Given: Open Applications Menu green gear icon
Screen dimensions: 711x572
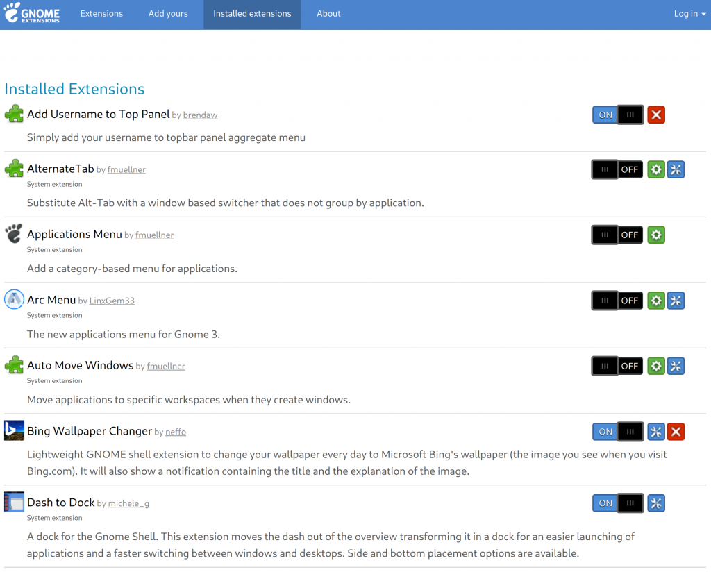Looking at the screenshot, I should pos(656,235).
